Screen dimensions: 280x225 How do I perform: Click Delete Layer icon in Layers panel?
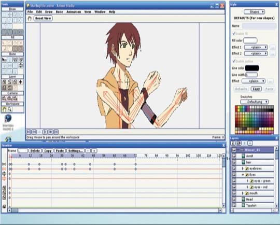245,143
